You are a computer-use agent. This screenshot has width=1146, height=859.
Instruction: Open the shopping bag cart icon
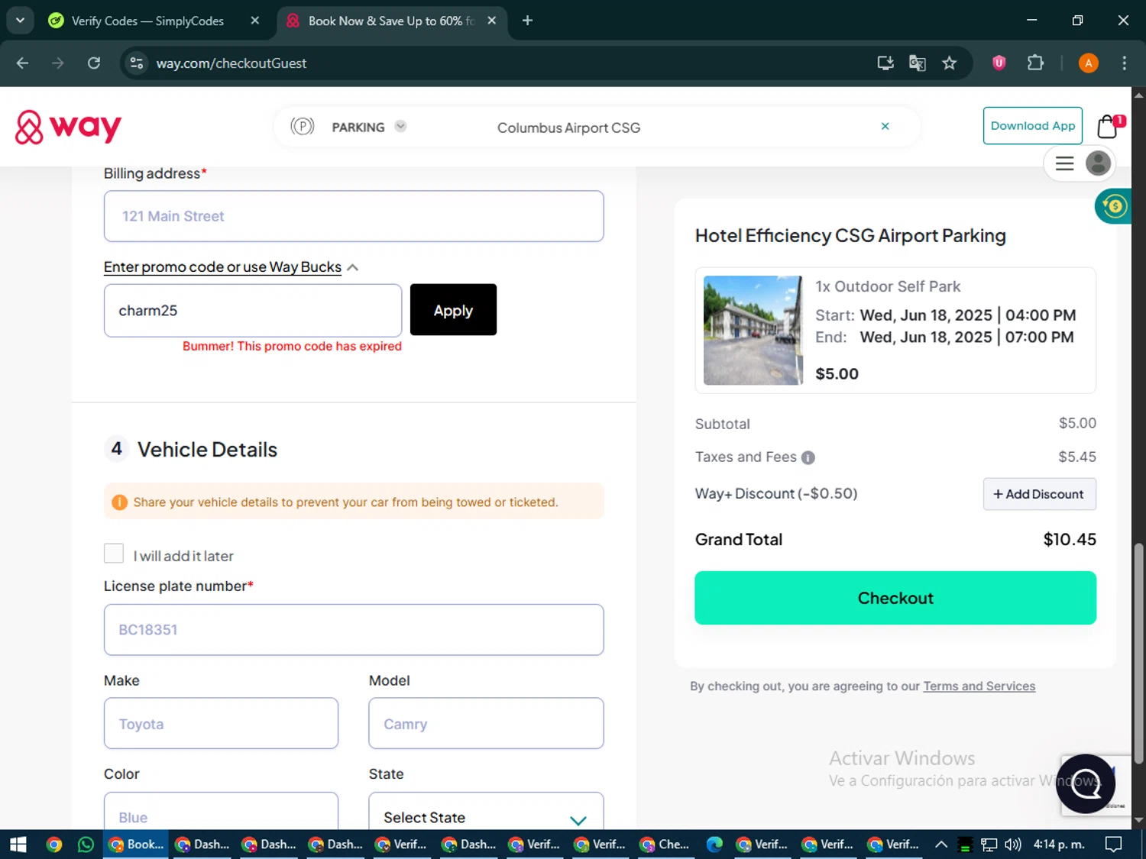(1108, 126)
